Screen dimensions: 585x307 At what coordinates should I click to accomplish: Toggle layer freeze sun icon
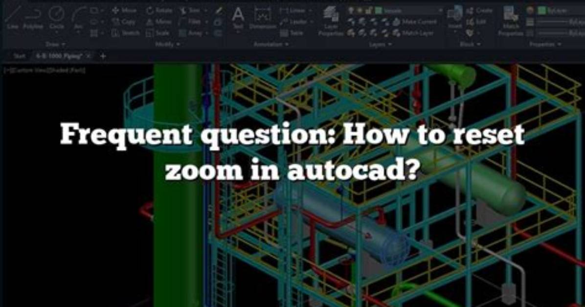coord(360,11)
